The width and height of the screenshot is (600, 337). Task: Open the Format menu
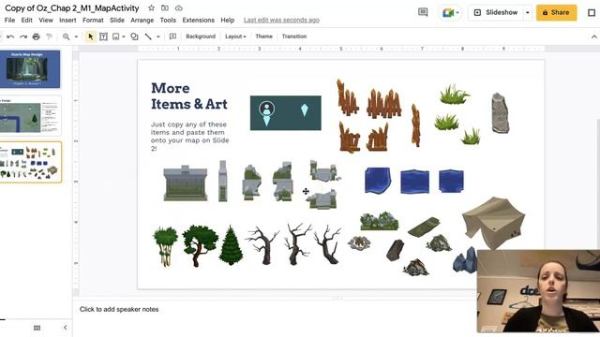coord(93,21)
